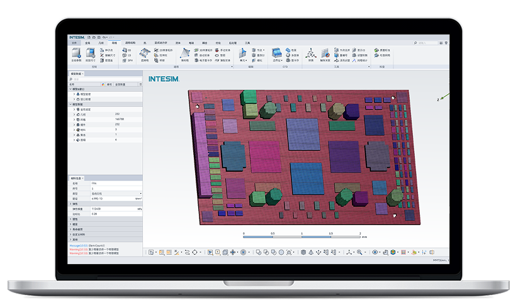This screenshot has width=518, height=300.
Task: Select the 材料 materials tree item
Action: [83, 129]
